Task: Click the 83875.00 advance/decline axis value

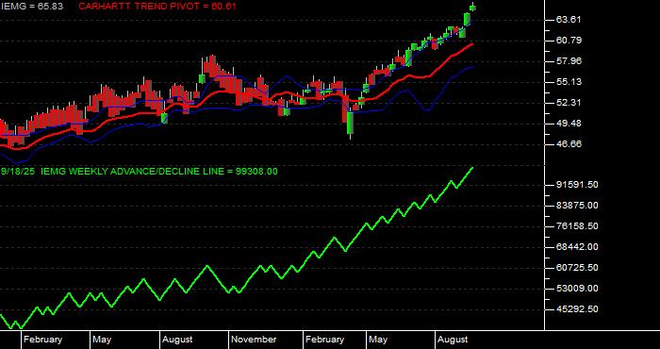Action: 577,206
